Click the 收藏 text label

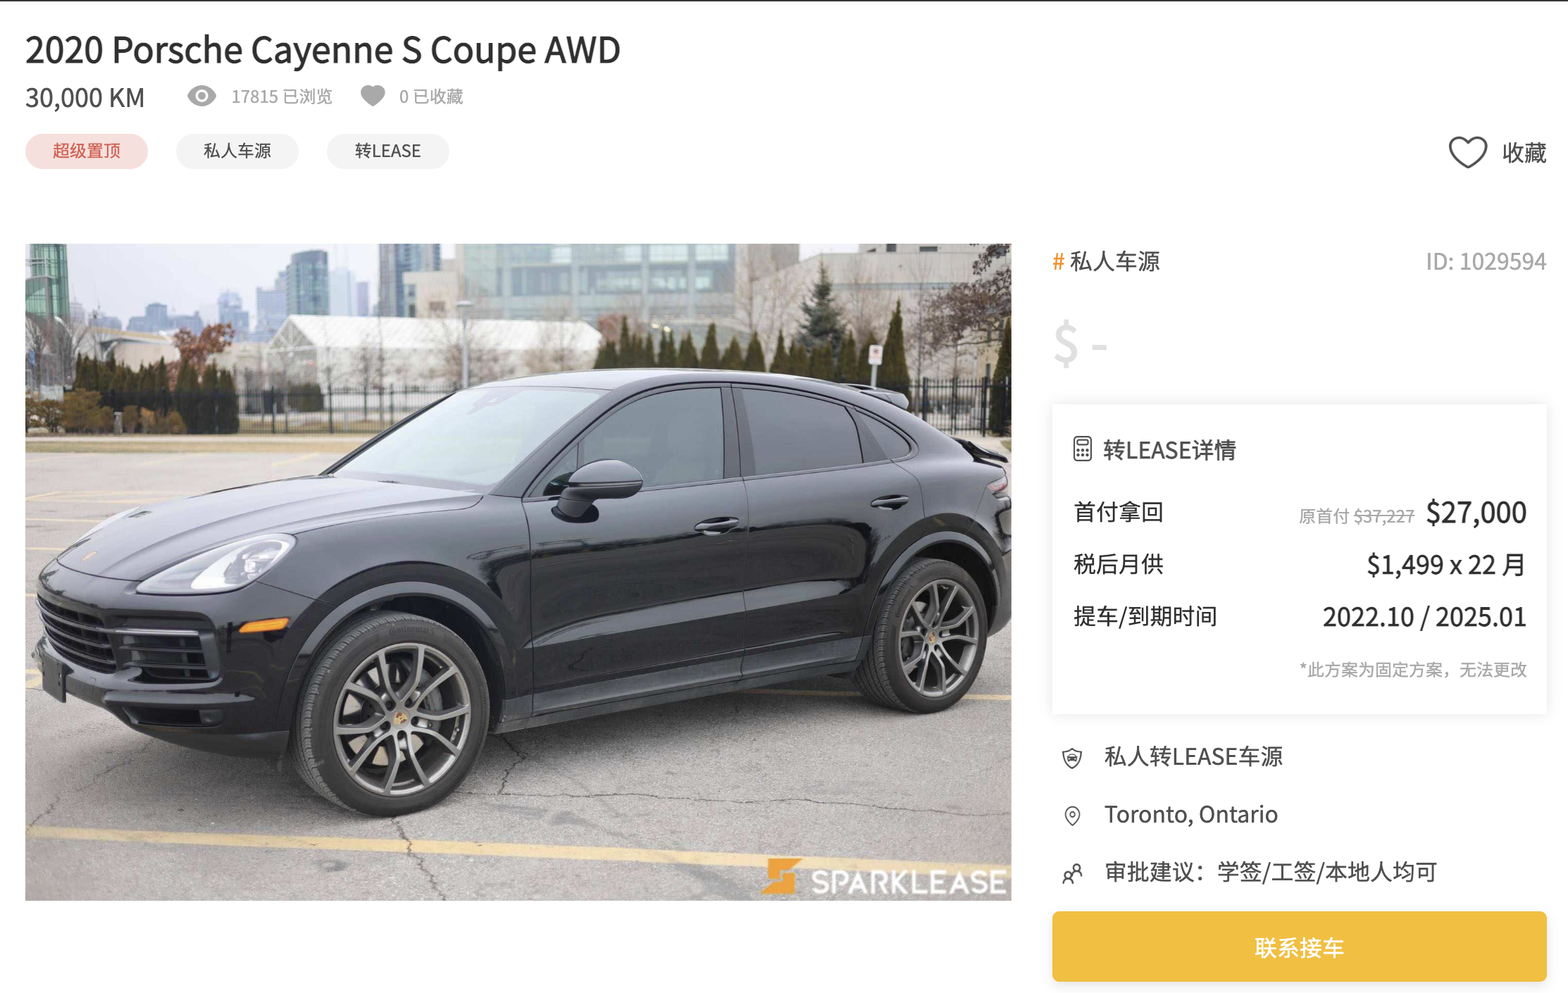(1524, 153)
